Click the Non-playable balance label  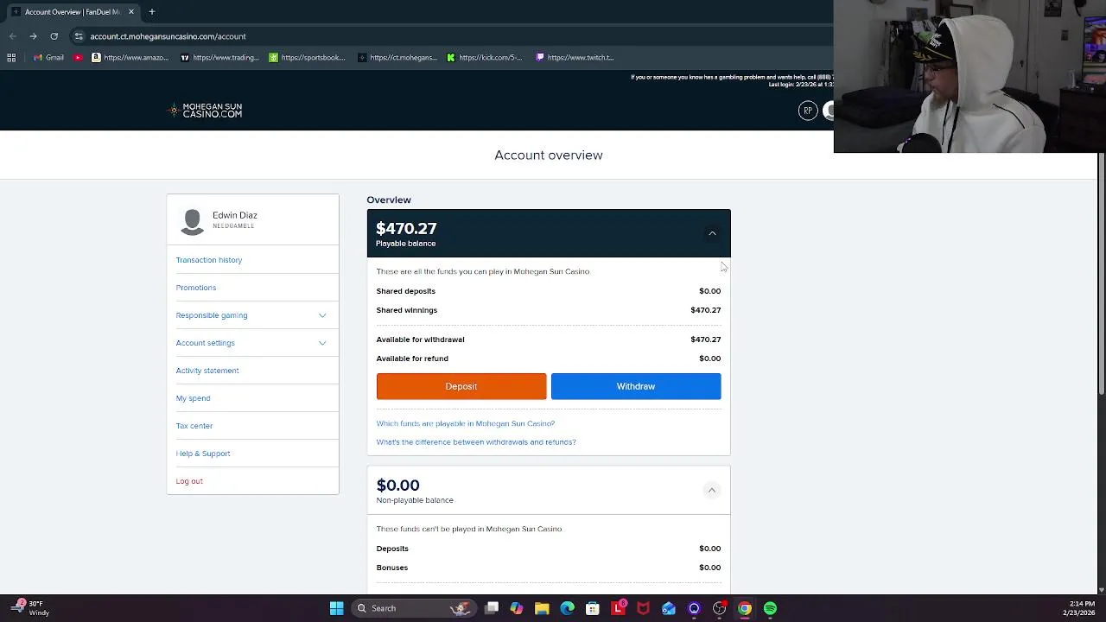coord(415,500)
